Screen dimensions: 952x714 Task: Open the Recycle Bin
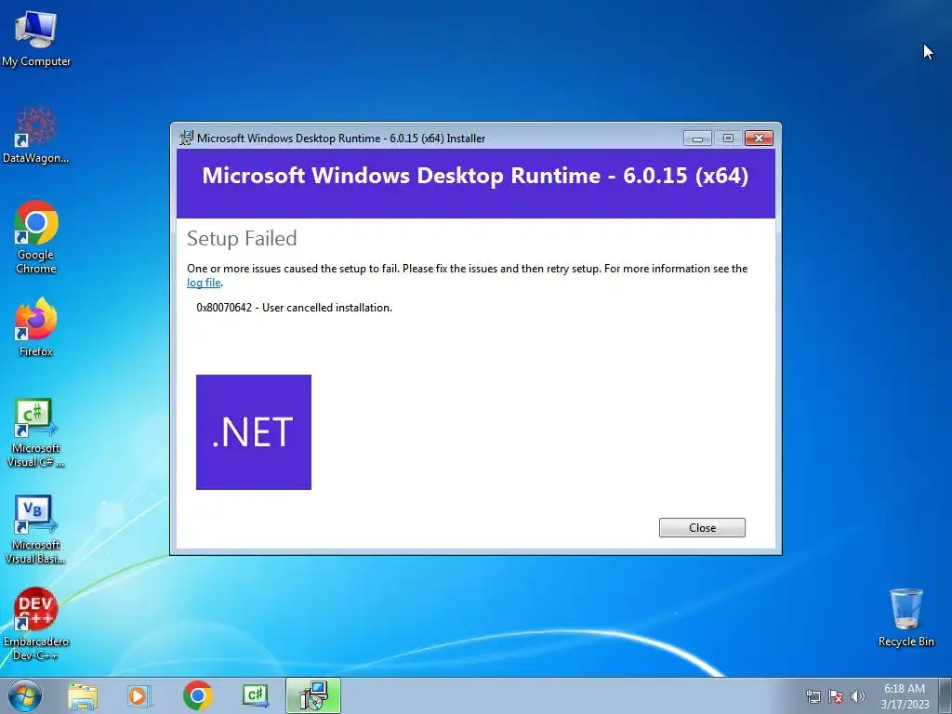click(906, 617)
